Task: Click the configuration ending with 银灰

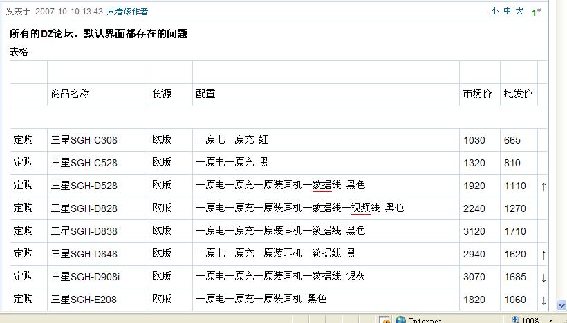Action: click(x=281, y=275)
